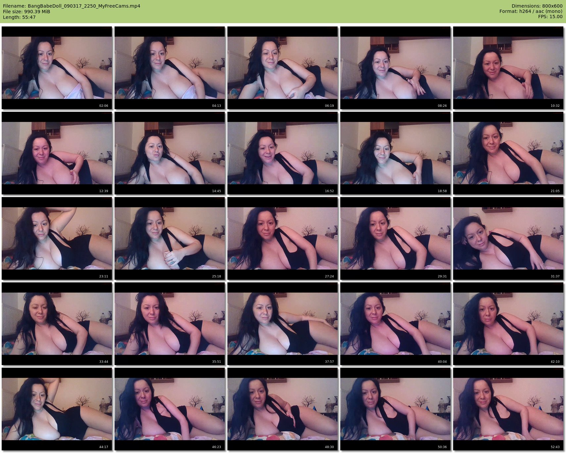
Task: Open the frame marked 37:57
Action: click(x=283, y=324)
